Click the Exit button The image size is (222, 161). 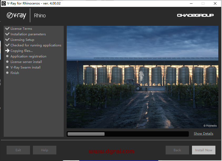[18, 150]
